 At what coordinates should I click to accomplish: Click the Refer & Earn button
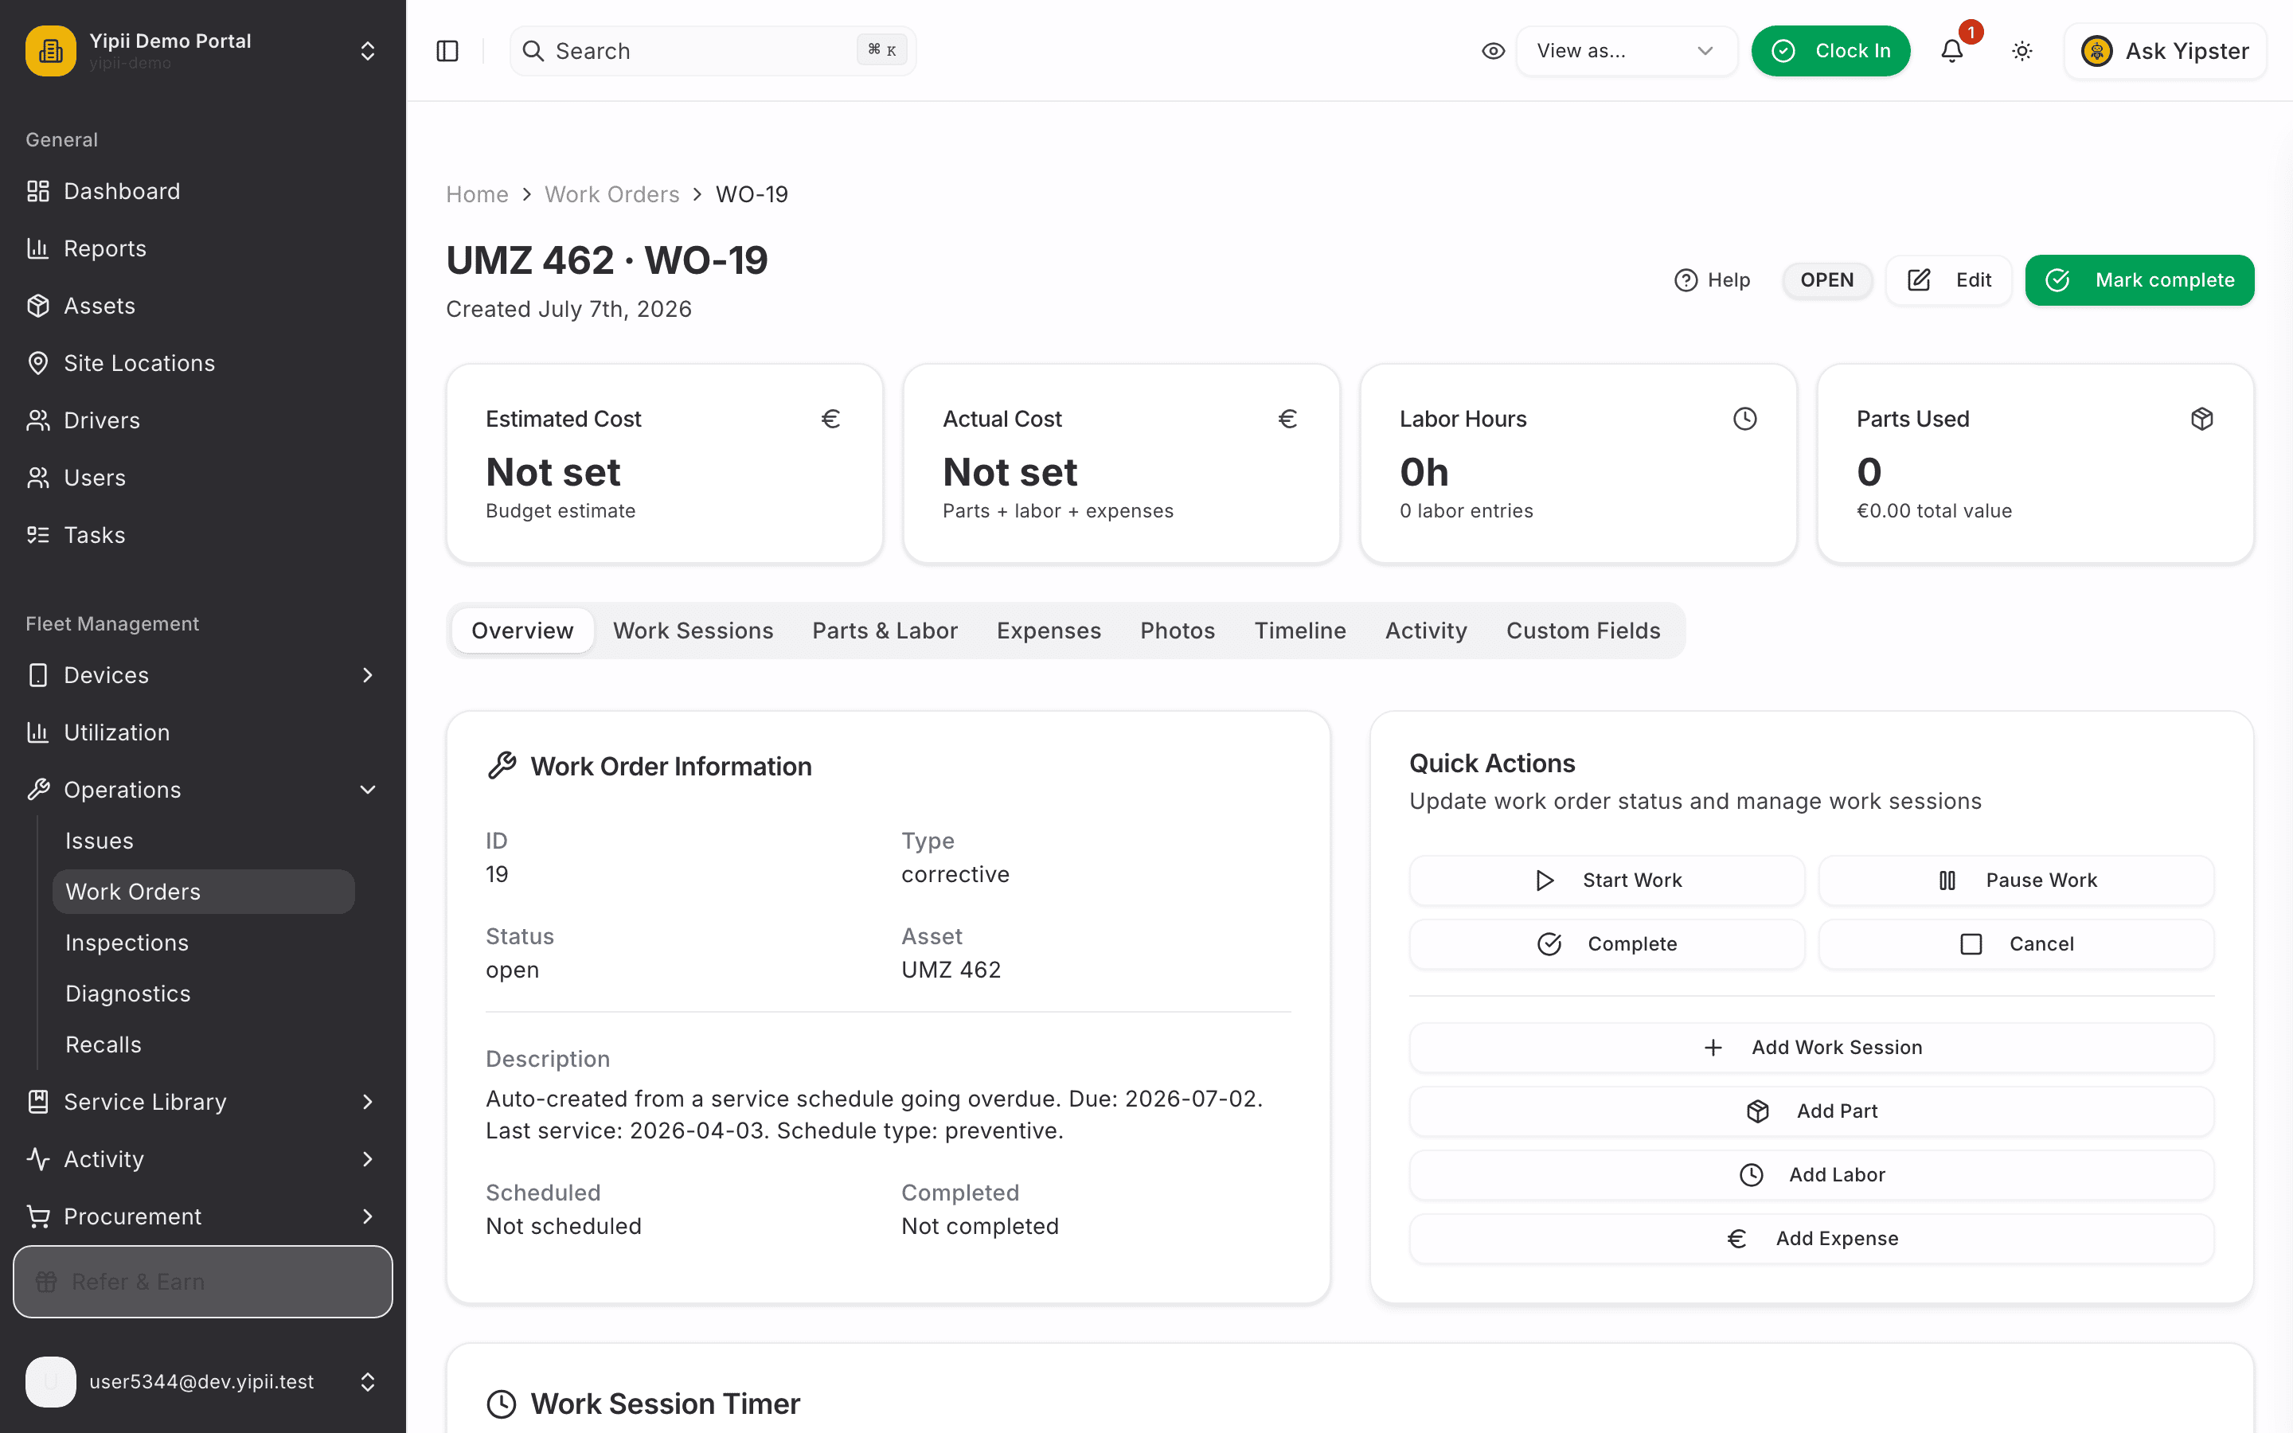(203, 1282)
